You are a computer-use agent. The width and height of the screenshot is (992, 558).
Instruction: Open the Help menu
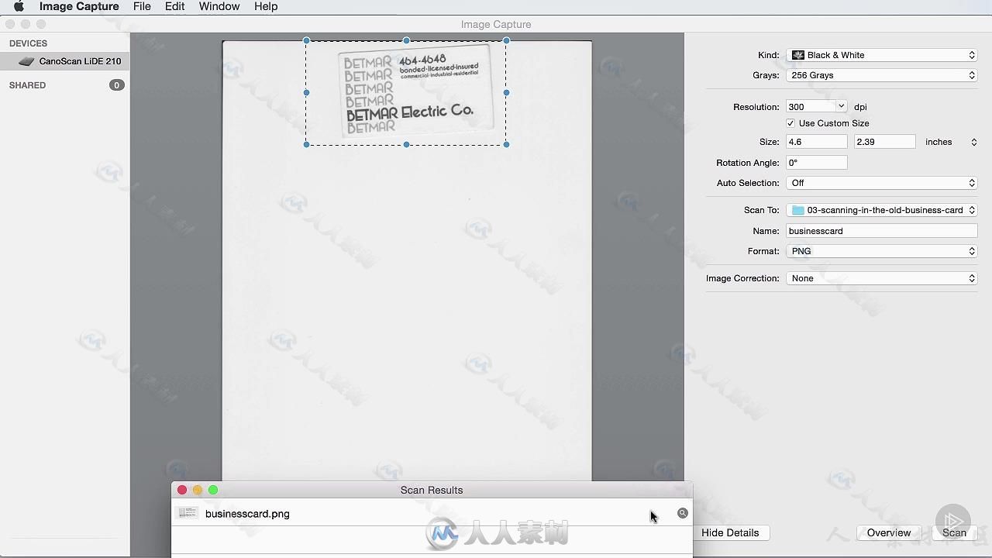coord(266,6)
